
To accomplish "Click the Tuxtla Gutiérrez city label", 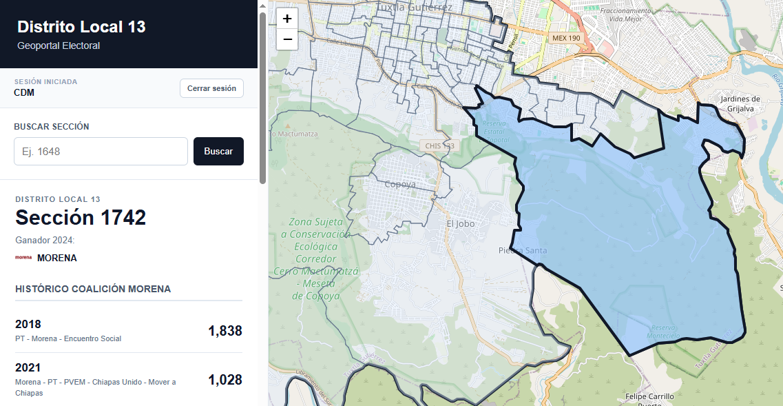I will pos(414,7).
